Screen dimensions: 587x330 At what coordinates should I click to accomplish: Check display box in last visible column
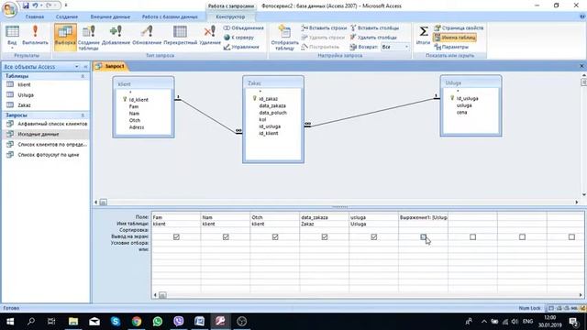click(x=571, y=236)
